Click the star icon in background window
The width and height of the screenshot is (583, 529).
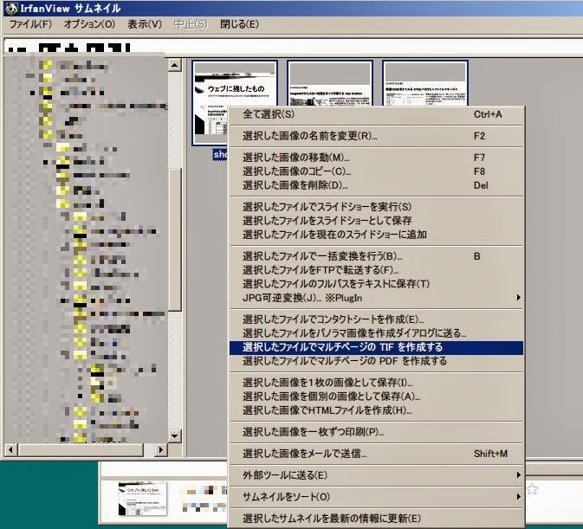pyautogui.click(x=533, y=488)
